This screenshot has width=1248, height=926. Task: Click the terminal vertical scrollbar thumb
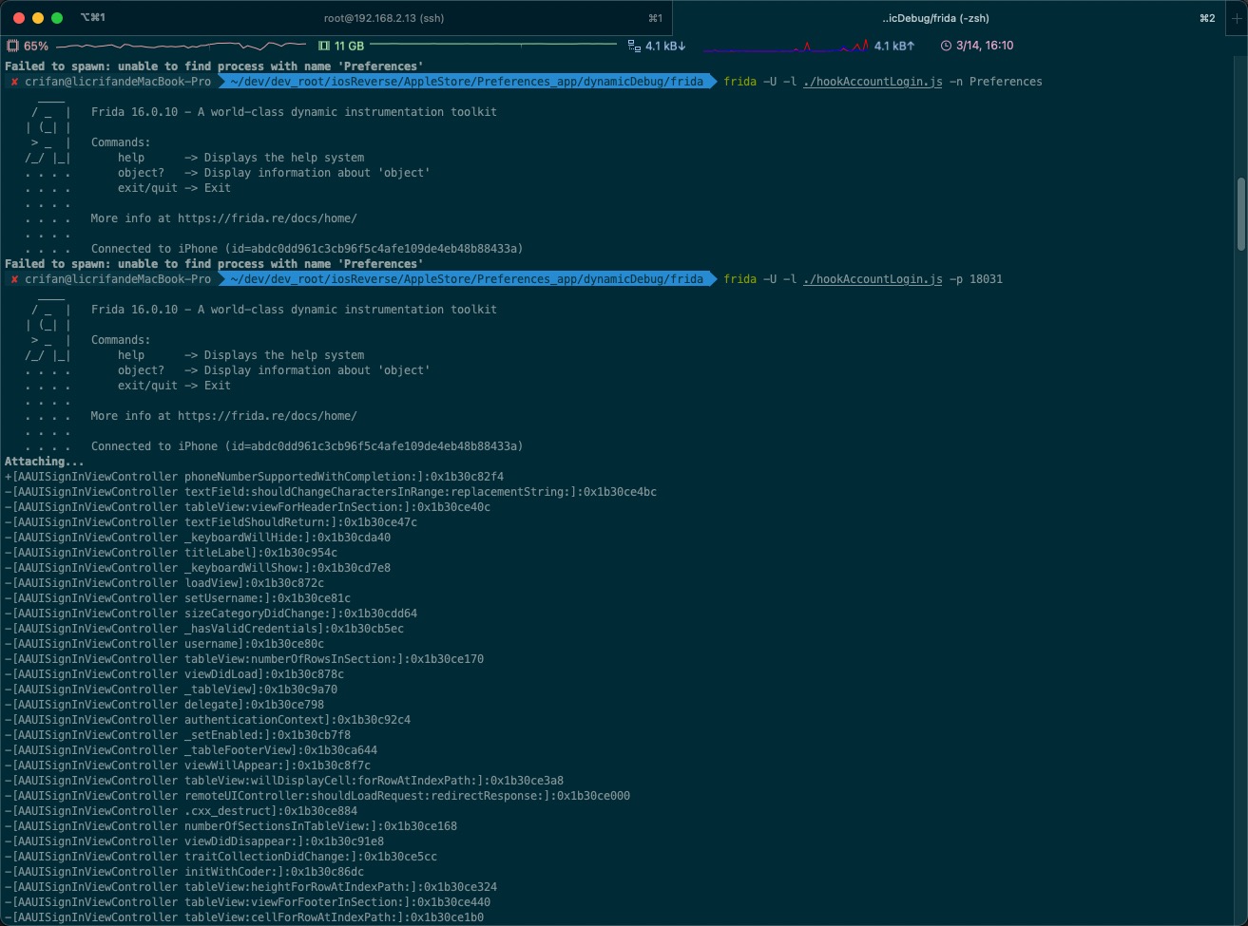click(x=1241, y=214)
